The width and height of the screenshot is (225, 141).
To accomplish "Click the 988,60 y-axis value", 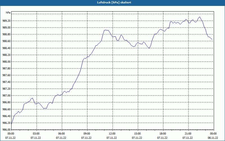I will click(x=6, y=41).
